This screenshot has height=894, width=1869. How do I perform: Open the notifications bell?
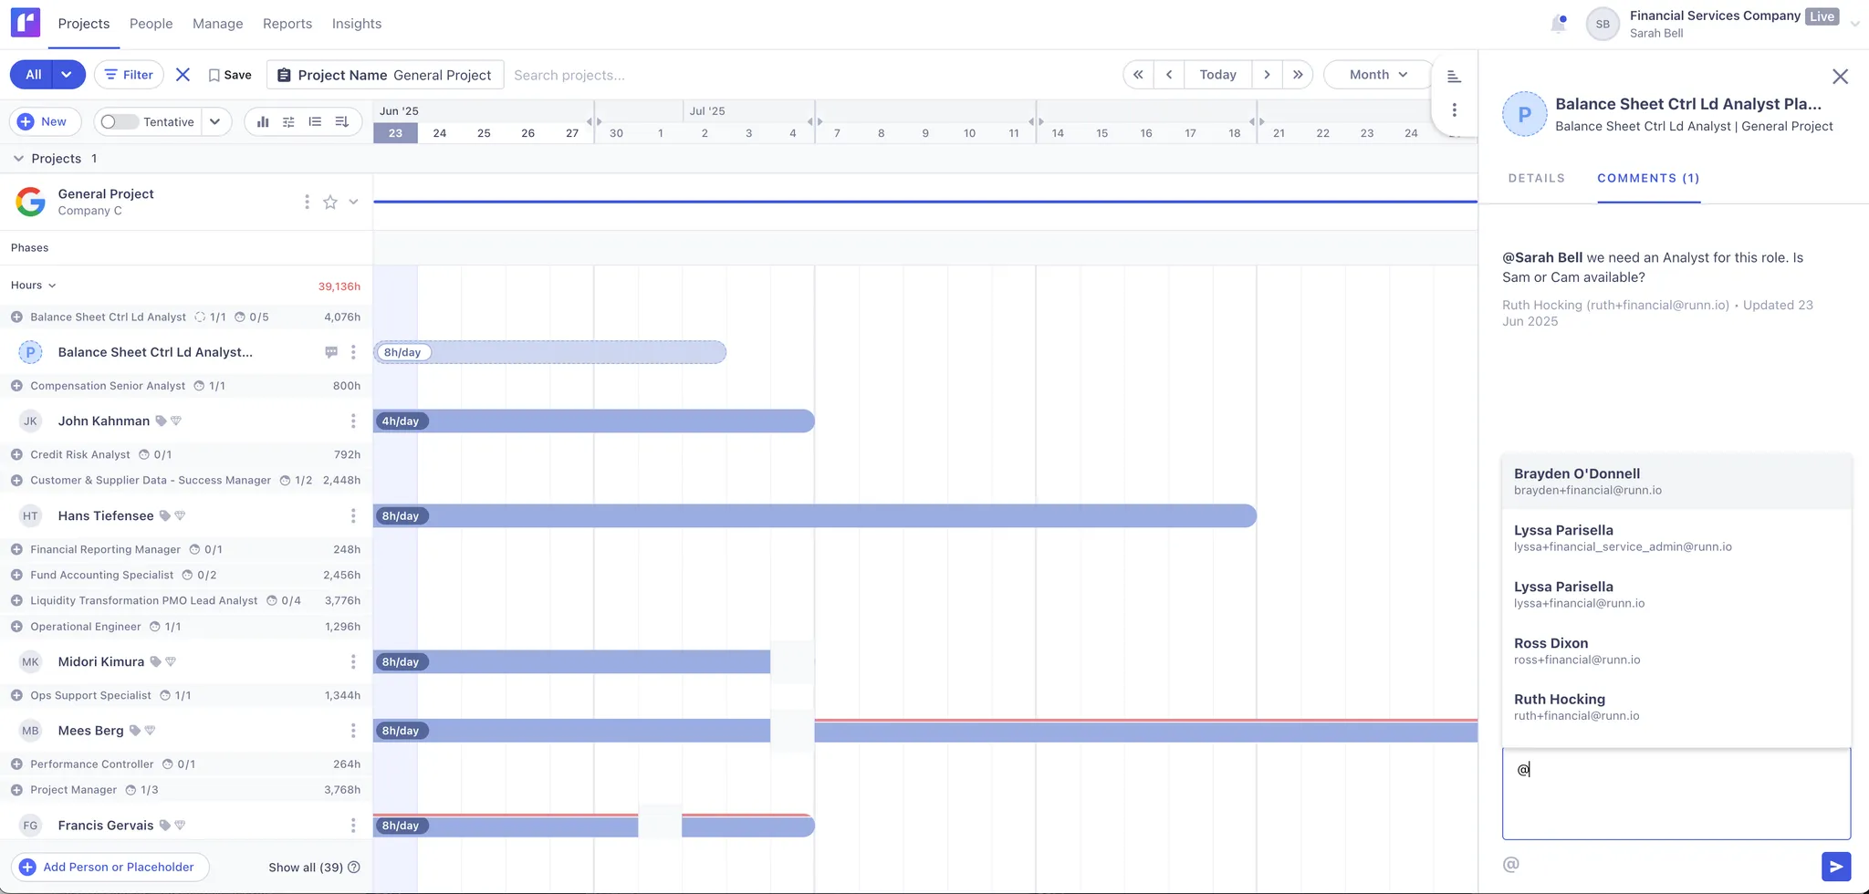[1559, 24]
